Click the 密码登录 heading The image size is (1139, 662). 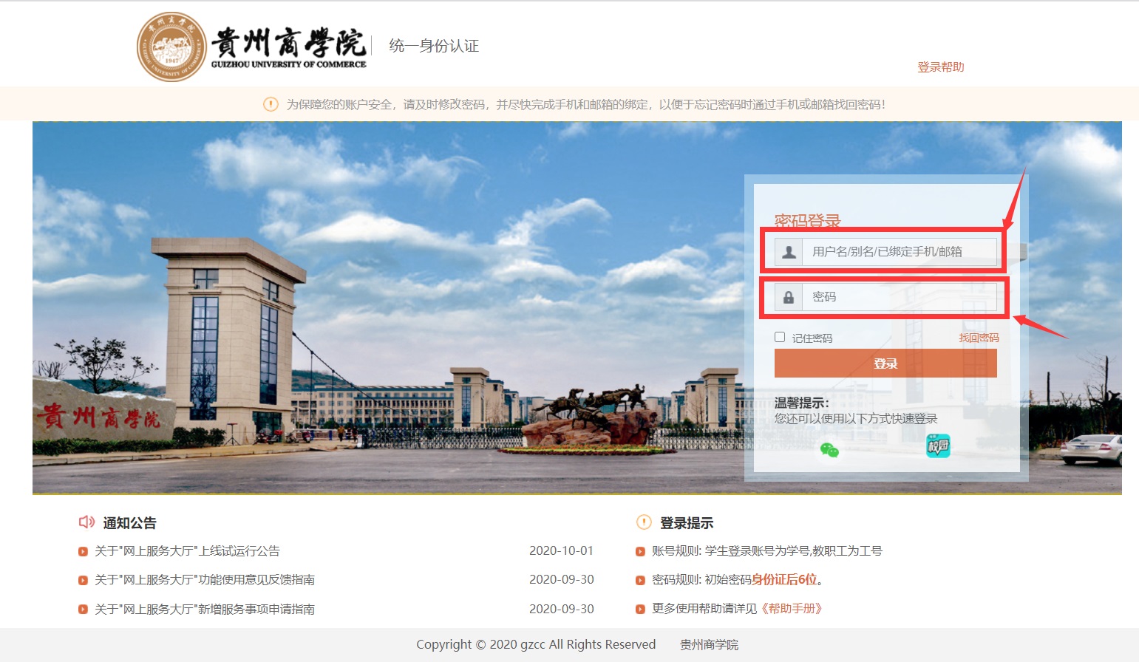tap(807, 220)
